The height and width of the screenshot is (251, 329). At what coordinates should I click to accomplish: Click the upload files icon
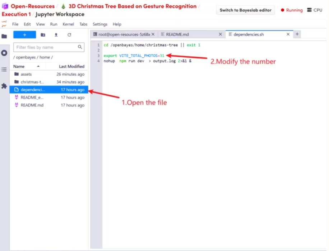[56, 35]
